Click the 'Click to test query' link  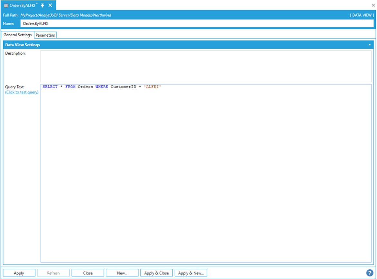[x=22, y=92]
